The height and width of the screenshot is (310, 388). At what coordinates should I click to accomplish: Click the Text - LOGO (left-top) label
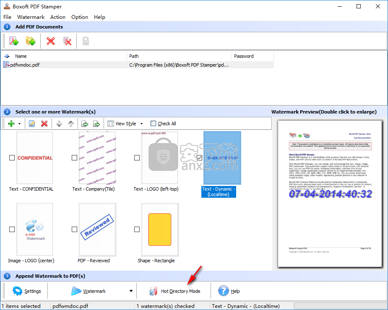click(156, 189)
